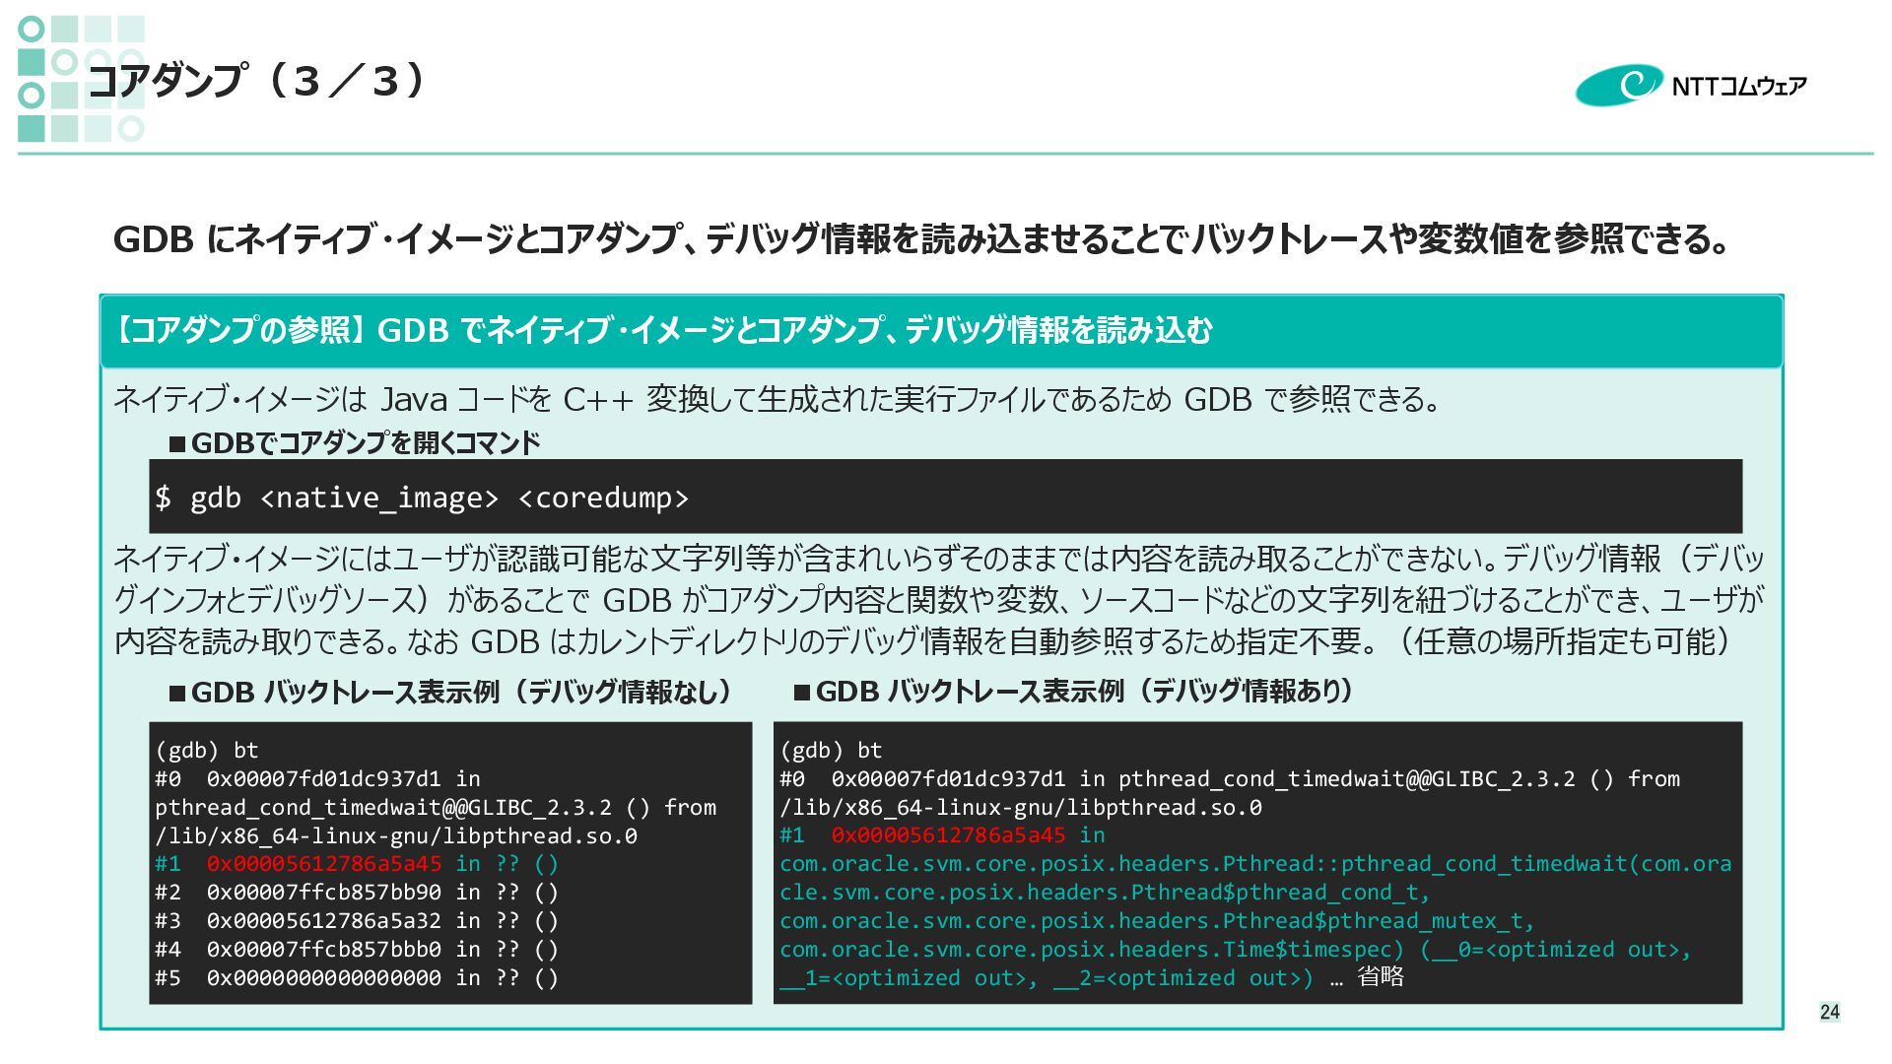Click the gdb native_image coredump command line
Screen dimensions: 1892x1064
click(x=422, y=498)
